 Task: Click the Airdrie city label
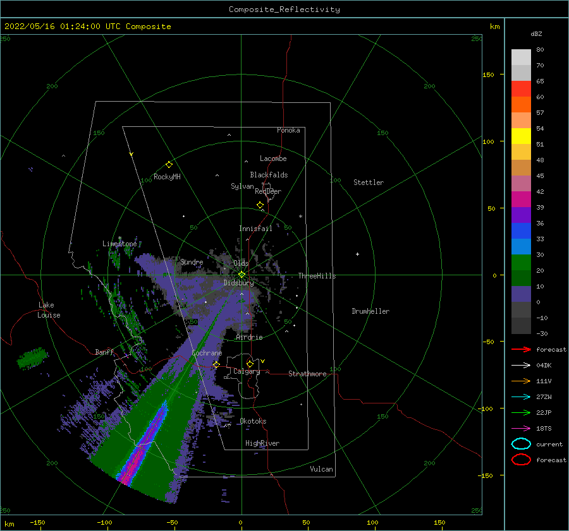click(249, 337)
